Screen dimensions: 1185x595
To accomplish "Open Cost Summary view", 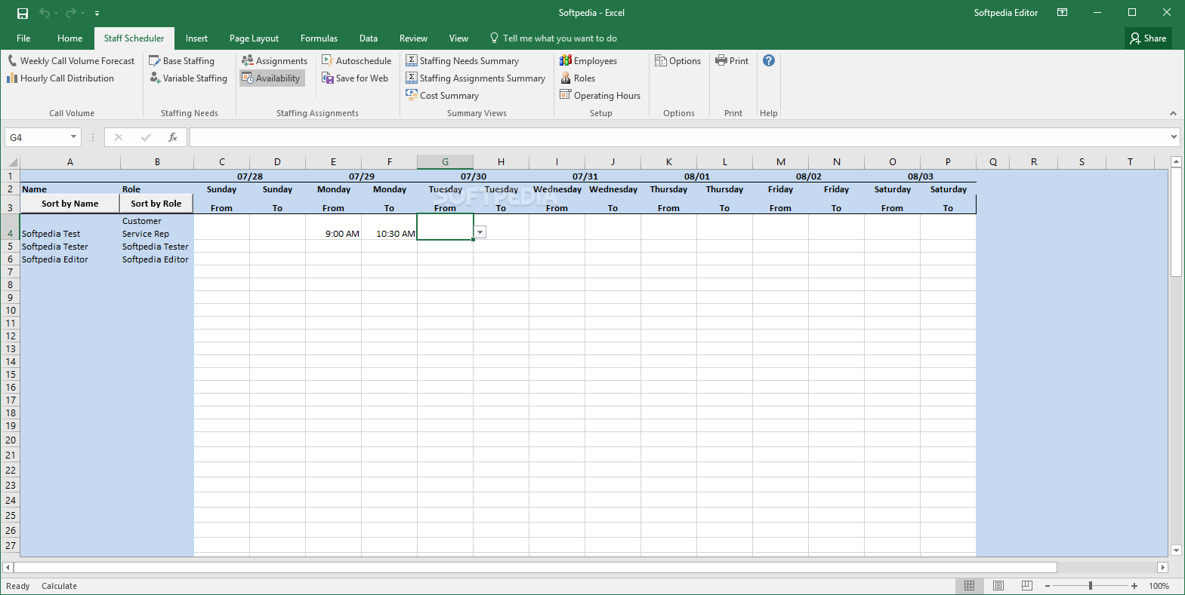I will coord(442,96).
